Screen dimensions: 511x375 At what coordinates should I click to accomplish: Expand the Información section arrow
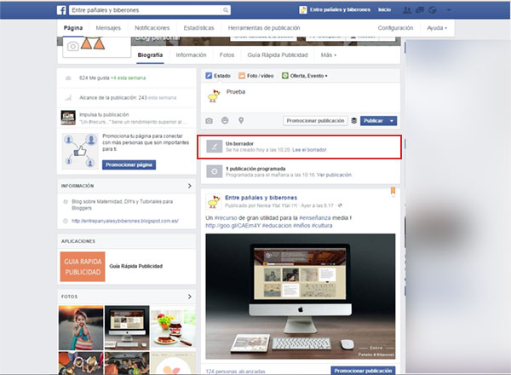tap(189, 186)
